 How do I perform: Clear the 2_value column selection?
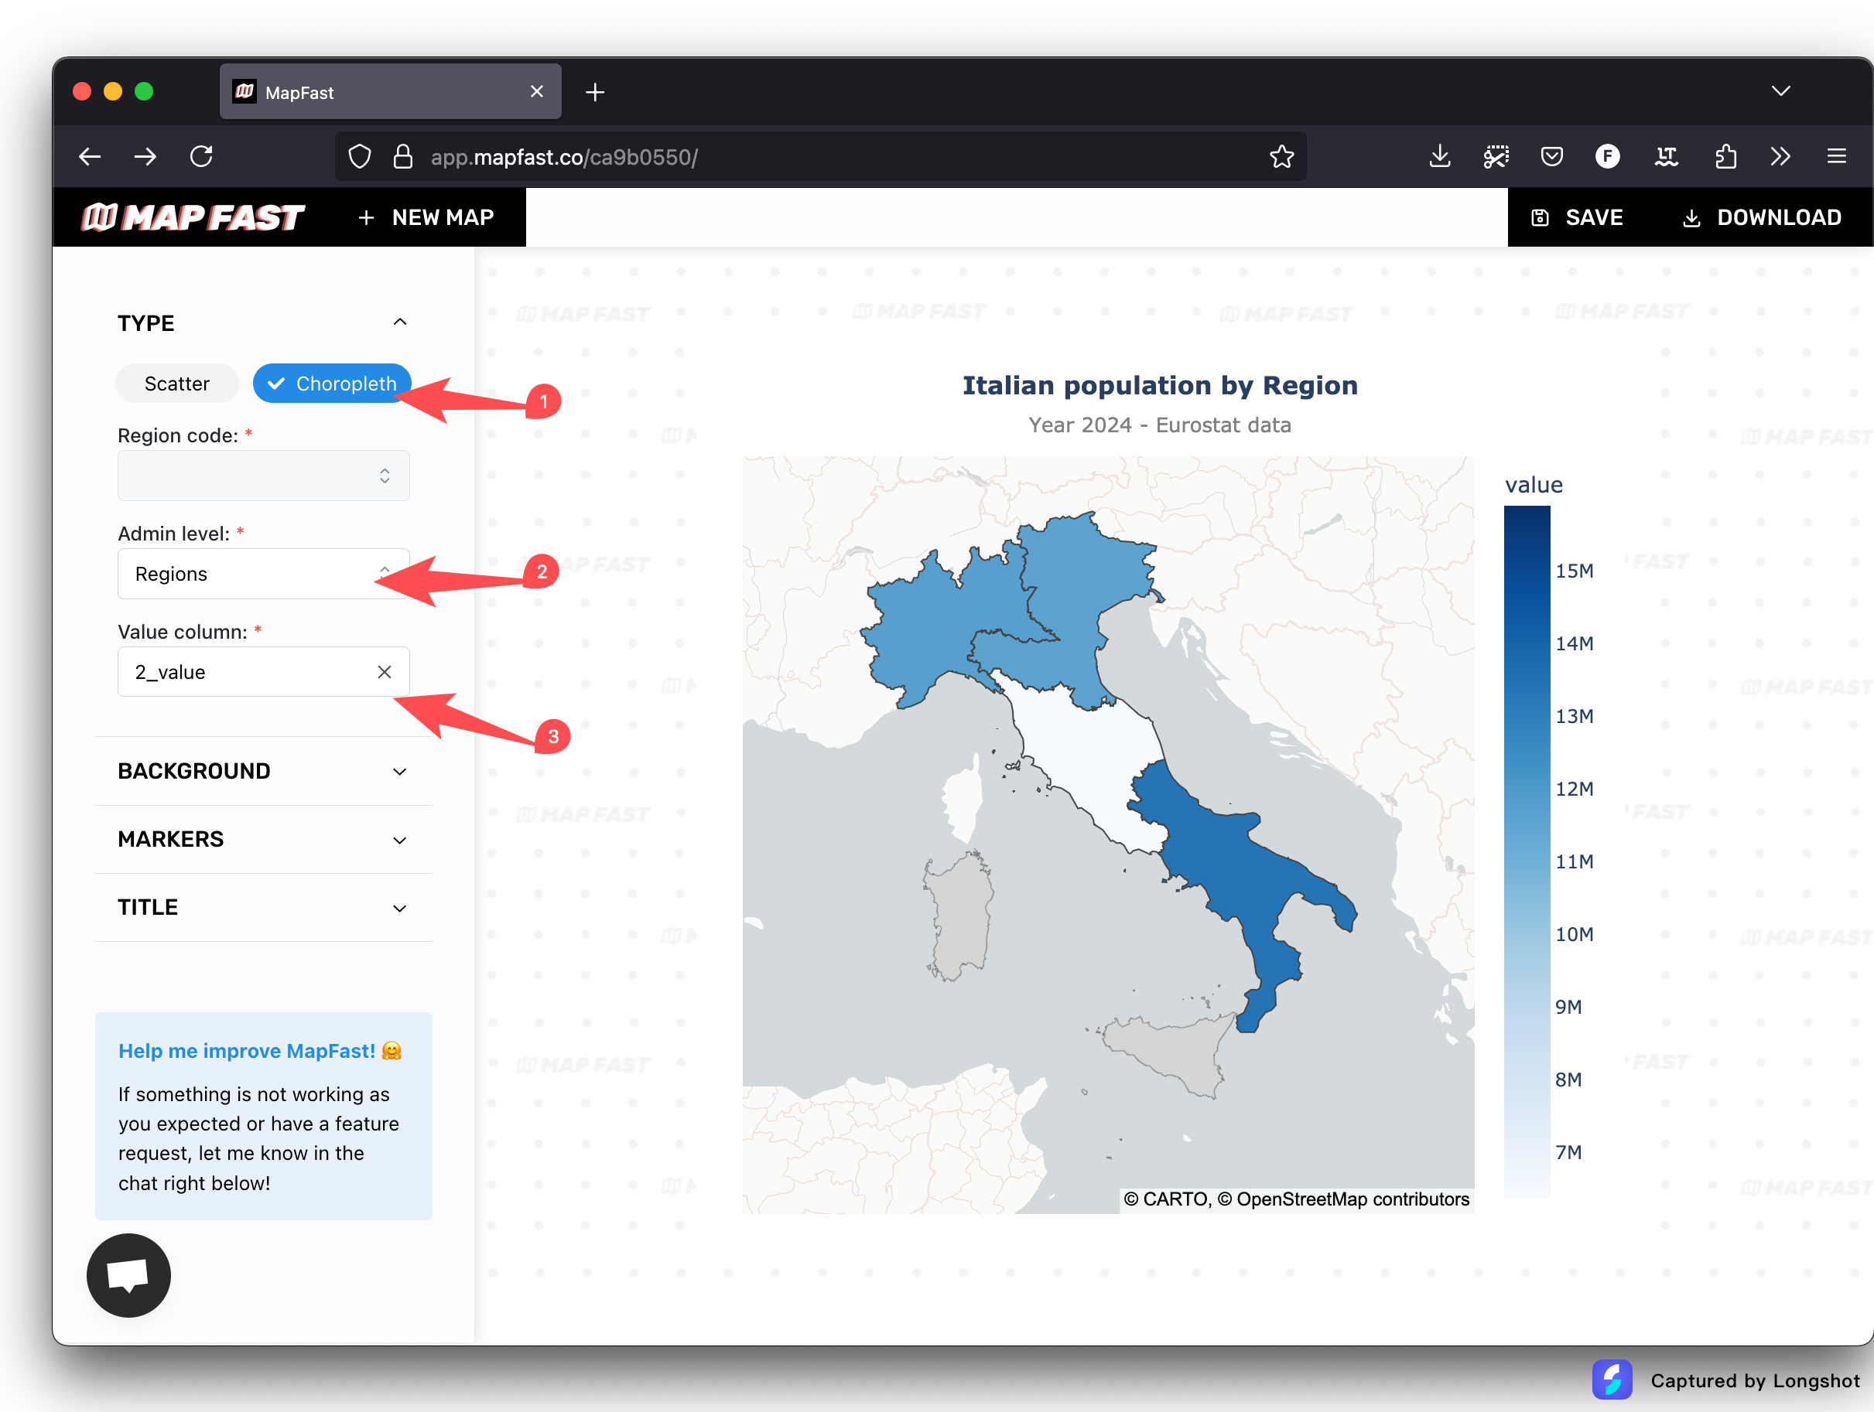[384, 671]
